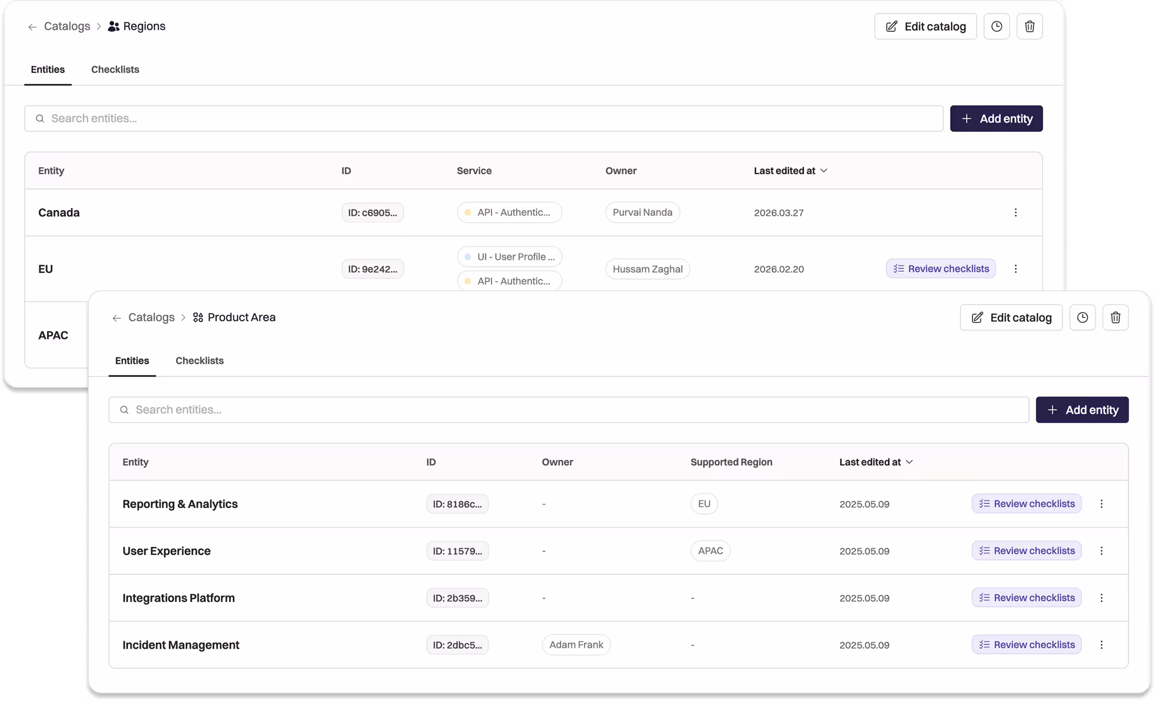Viewport: 1155px width, 701px height.
Task: Switch to Checklists tab in Regions catalog
Action: (115, 69)
